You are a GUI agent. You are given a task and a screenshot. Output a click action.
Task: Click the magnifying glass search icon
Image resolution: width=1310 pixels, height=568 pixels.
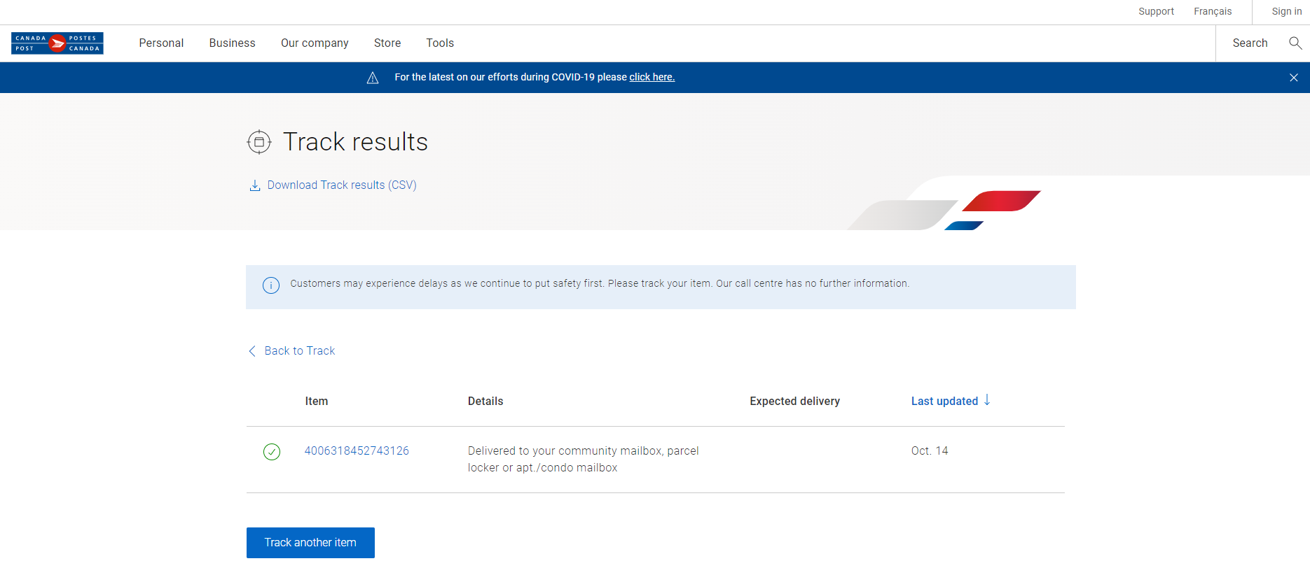coord(1295,43)
